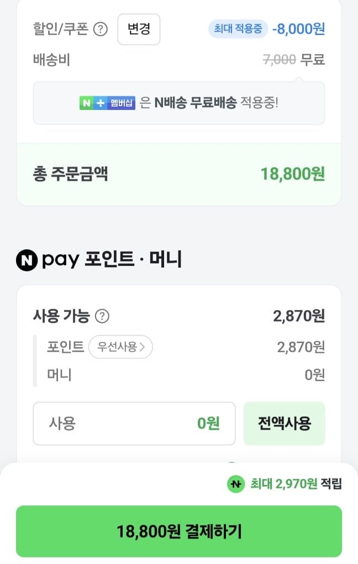
Task: Click the 최대 2,970원 적립 reward text
Action: 296,484
